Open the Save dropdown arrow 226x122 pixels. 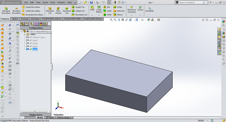click(94, 2)
